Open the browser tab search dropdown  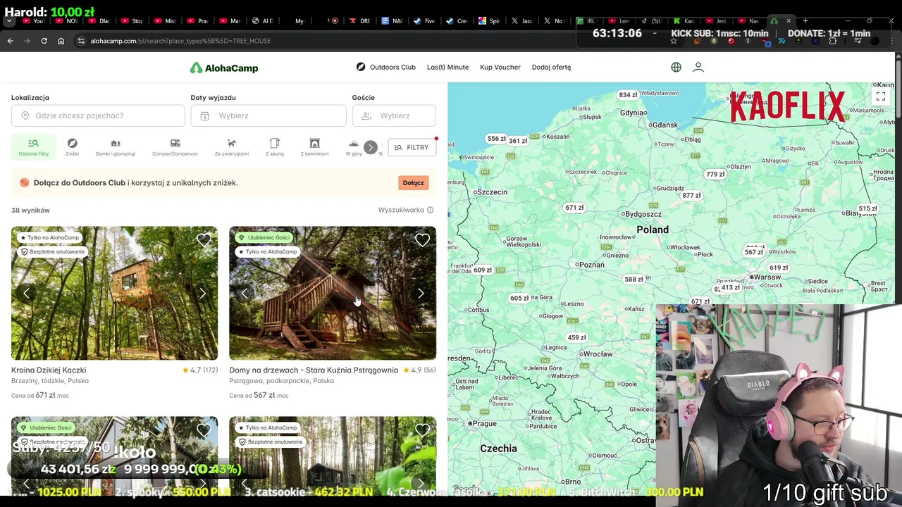(x=9, y=21)
